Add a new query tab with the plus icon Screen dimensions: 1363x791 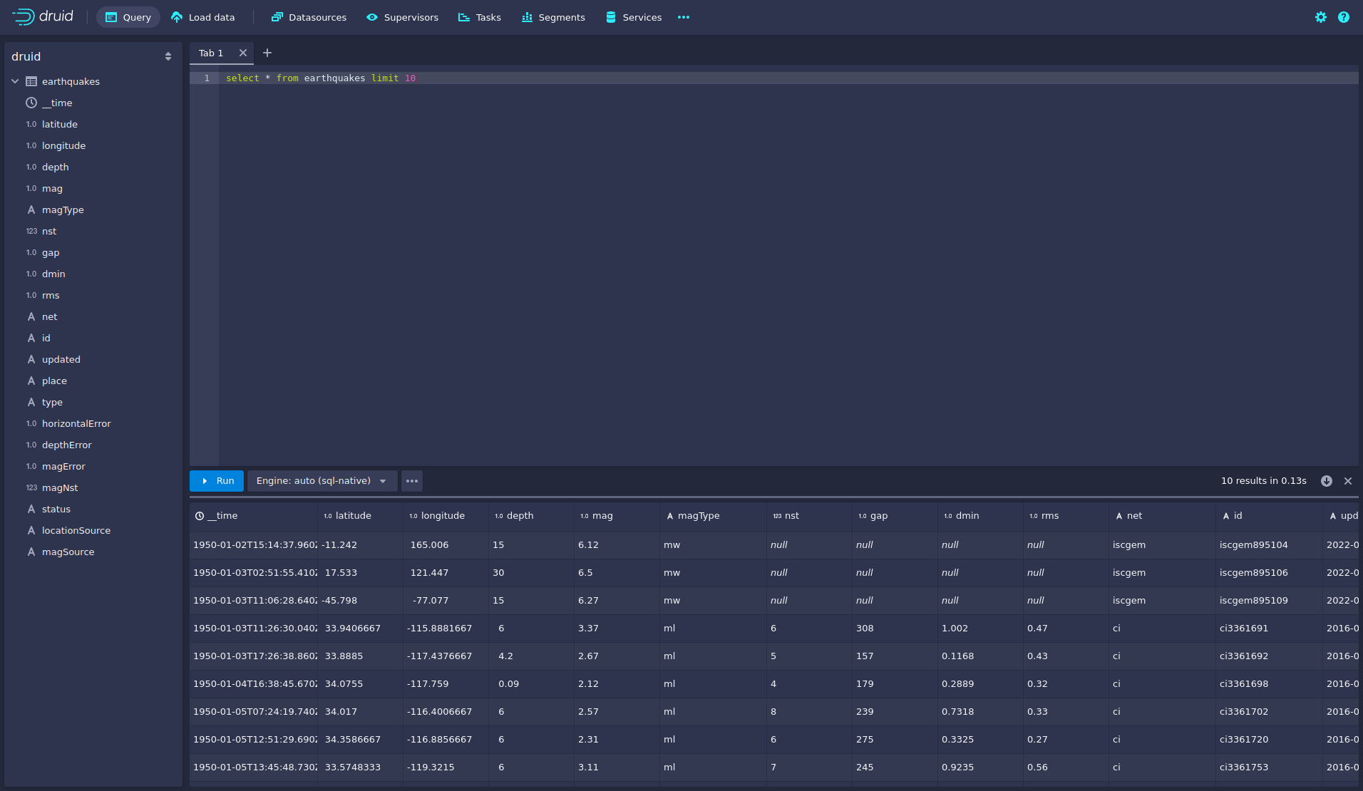point(267,53)
